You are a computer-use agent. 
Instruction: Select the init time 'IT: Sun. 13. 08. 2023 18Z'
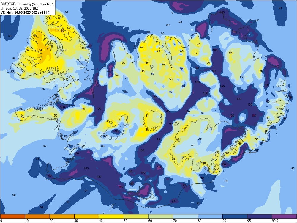(19, 8)
